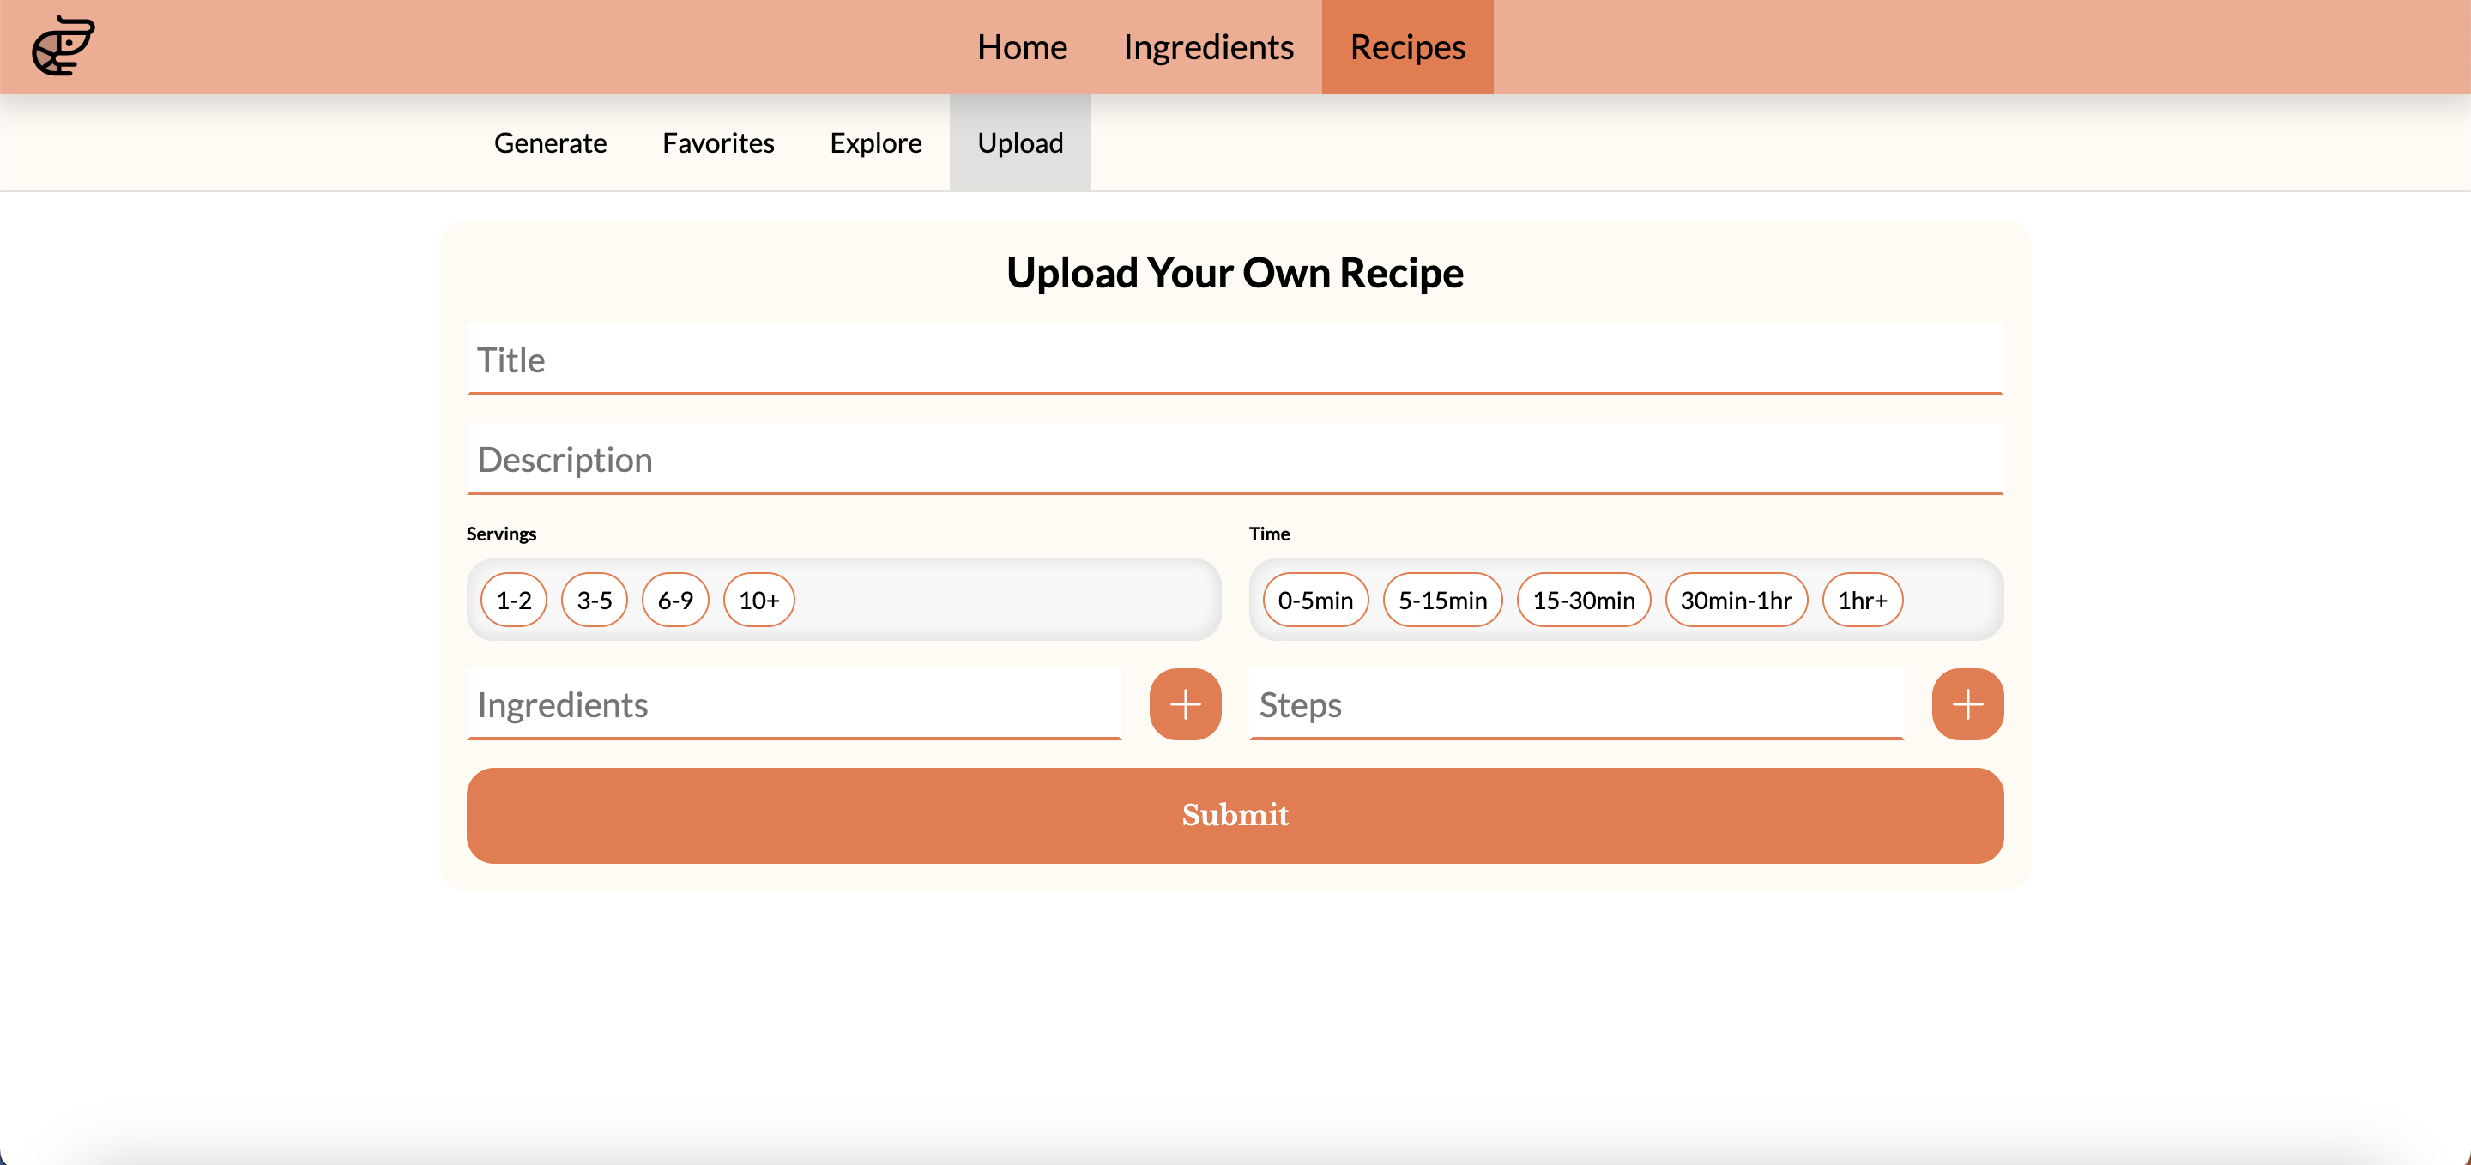Viewport: 2471px width, 1165px height.
Task: Select the 1-2 servings option
Action: 513,601
